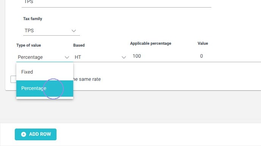Click the Value field showing 0

point(230,56)
